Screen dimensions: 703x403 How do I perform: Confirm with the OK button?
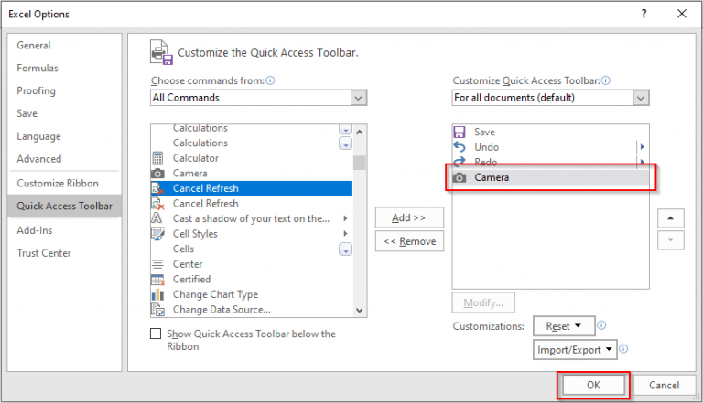[593, 385]
